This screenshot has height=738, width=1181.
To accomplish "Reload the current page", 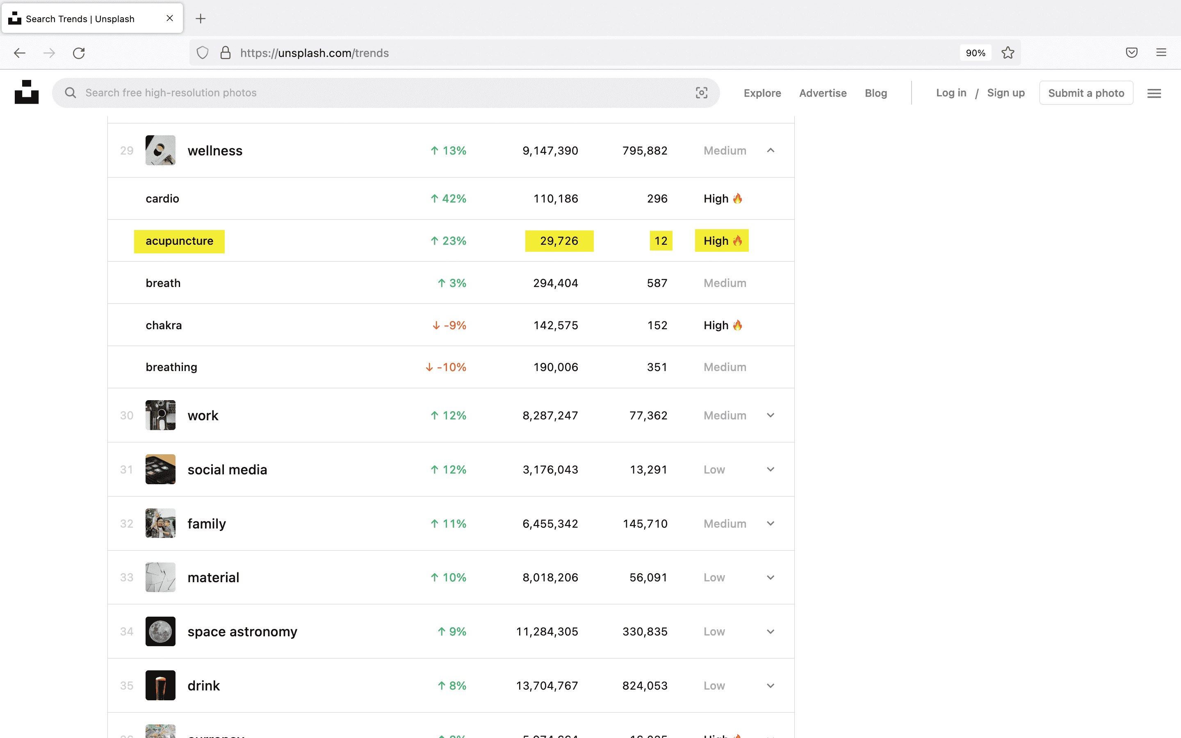I will (x=79, y=53).
